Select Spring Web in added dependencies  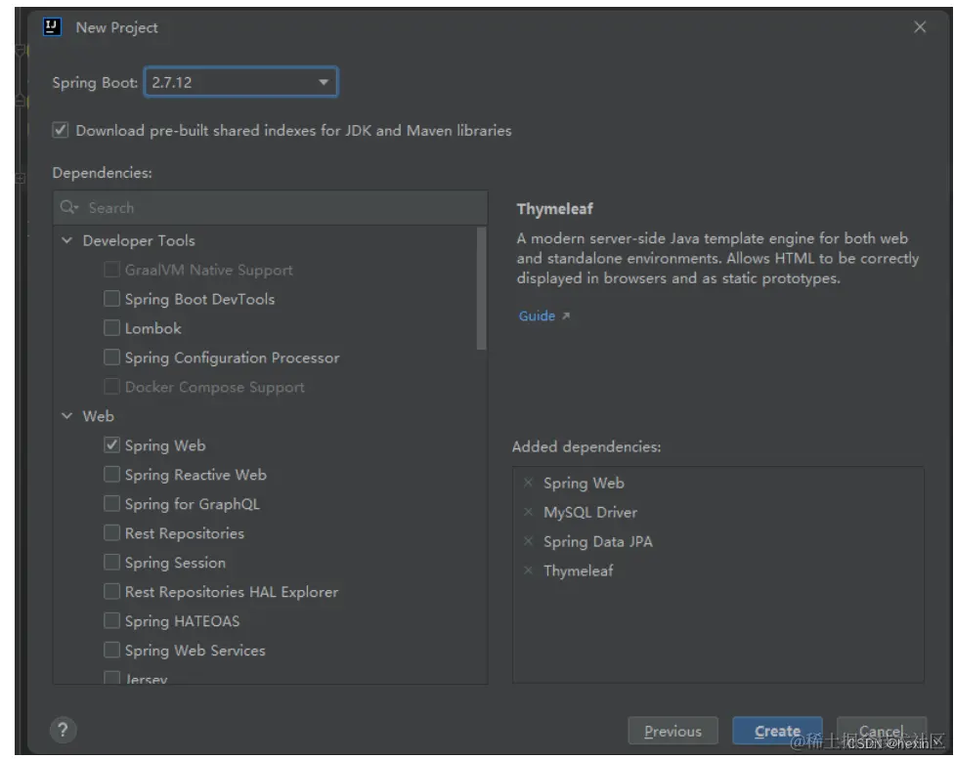(x=584, y=483)
